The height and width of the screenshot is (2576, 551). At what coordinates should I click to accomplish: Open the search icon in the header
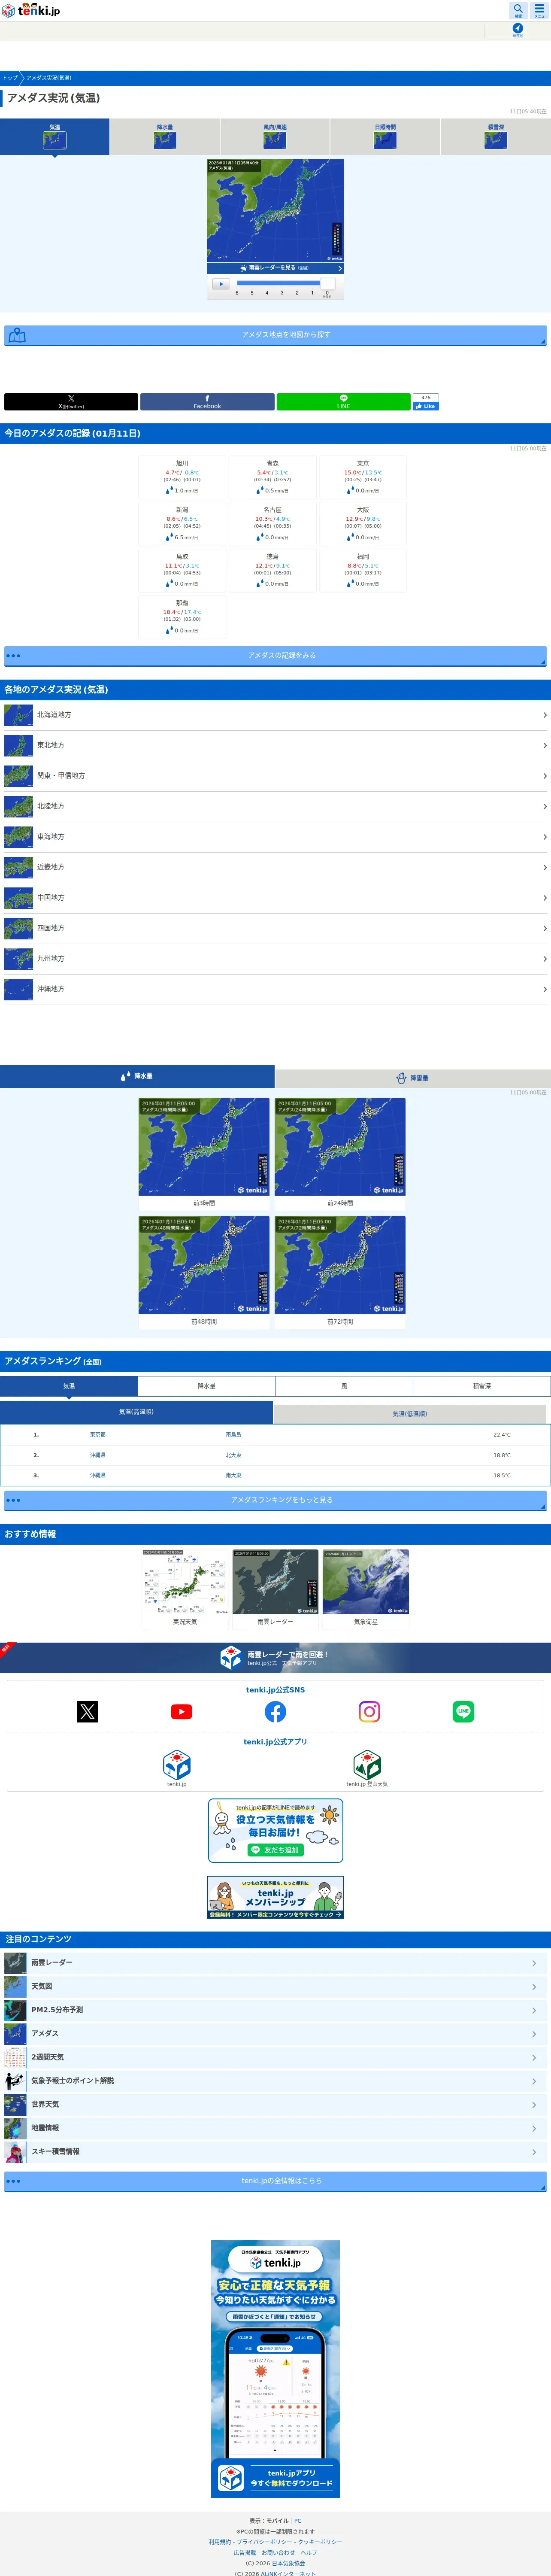[517, 10]
